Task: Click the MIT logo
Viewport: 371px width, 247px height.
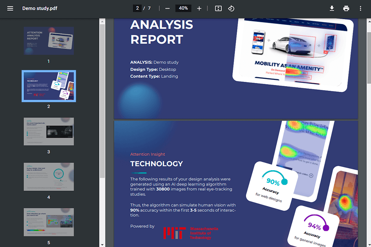Action: tap(191, 233)
